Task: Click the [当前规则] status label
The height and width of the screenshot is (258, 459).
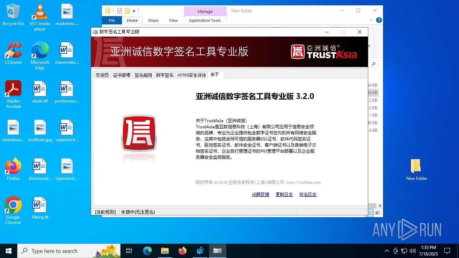Action: click(105, 212)
